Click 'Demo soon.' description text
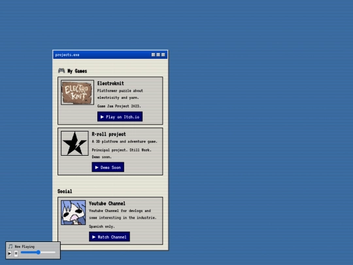 coord(101,157)
